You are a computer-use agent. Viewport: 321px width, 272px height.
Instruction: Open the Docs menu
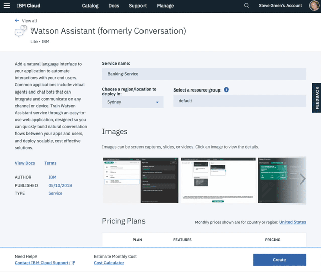pos(114,6)
